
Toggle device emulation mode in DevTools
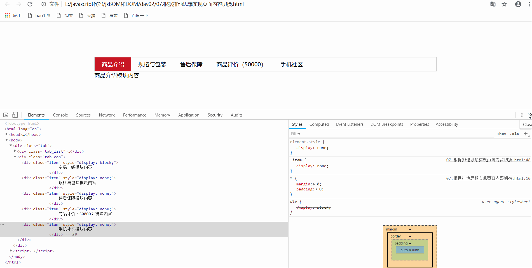pyautogui.click(x=15, y=115)
